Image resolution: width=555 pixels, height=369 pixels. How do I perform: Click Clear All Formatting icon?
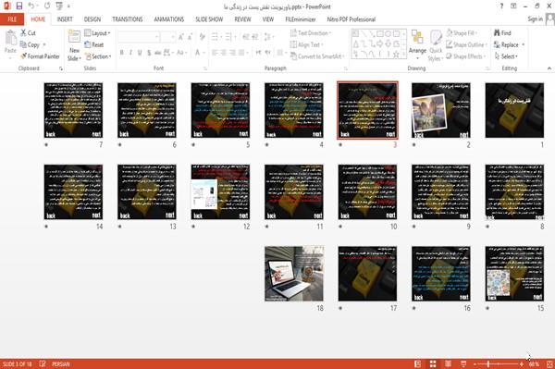click(202, 37)
